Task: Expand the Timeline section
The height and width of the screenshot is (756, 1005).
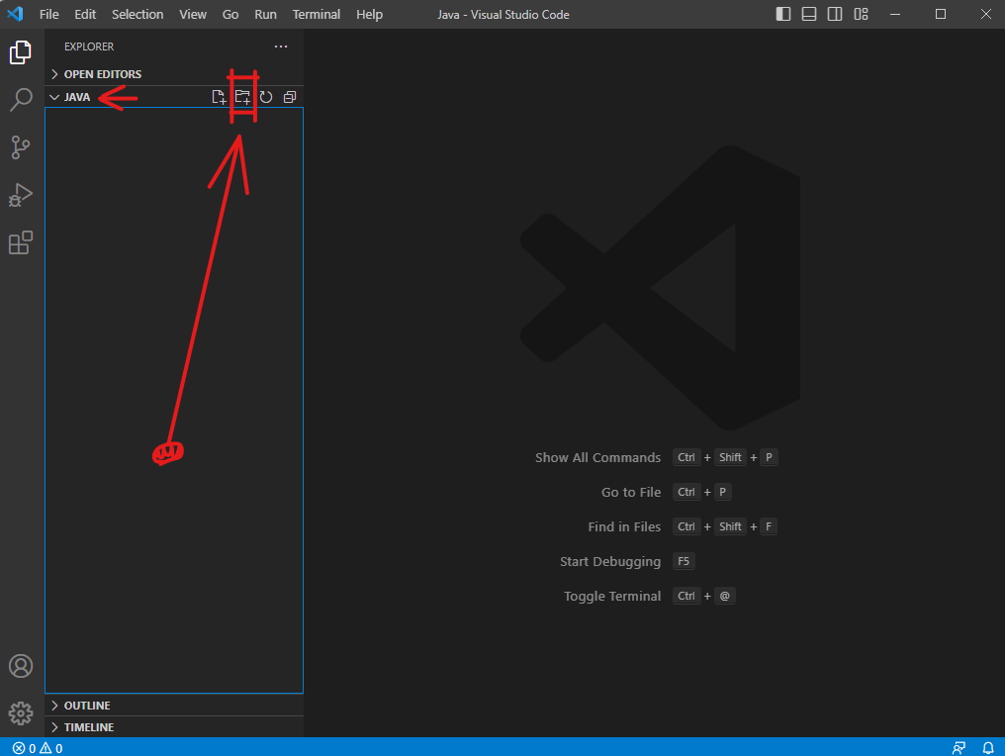Action: click(88, 727)
